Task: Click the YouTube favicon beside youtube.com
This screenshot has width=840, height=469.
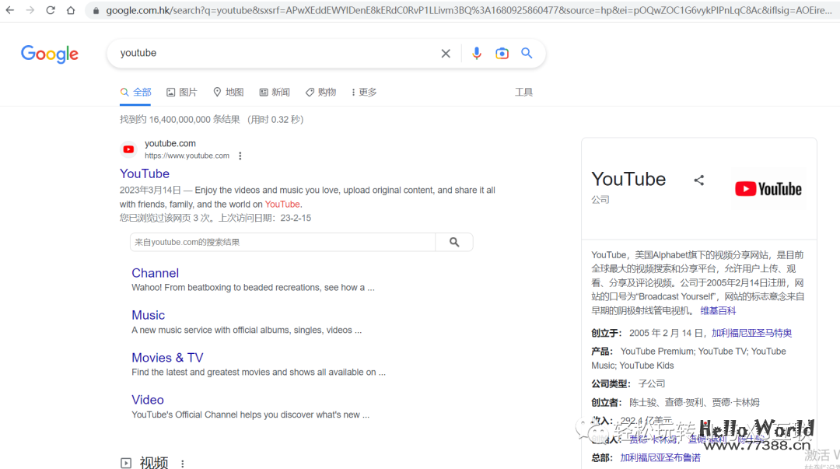Action: tap(128, 149)
